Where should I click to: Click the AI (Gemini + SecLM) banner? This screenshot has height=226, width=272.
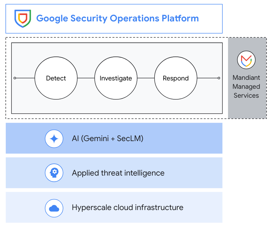(114, 139)
